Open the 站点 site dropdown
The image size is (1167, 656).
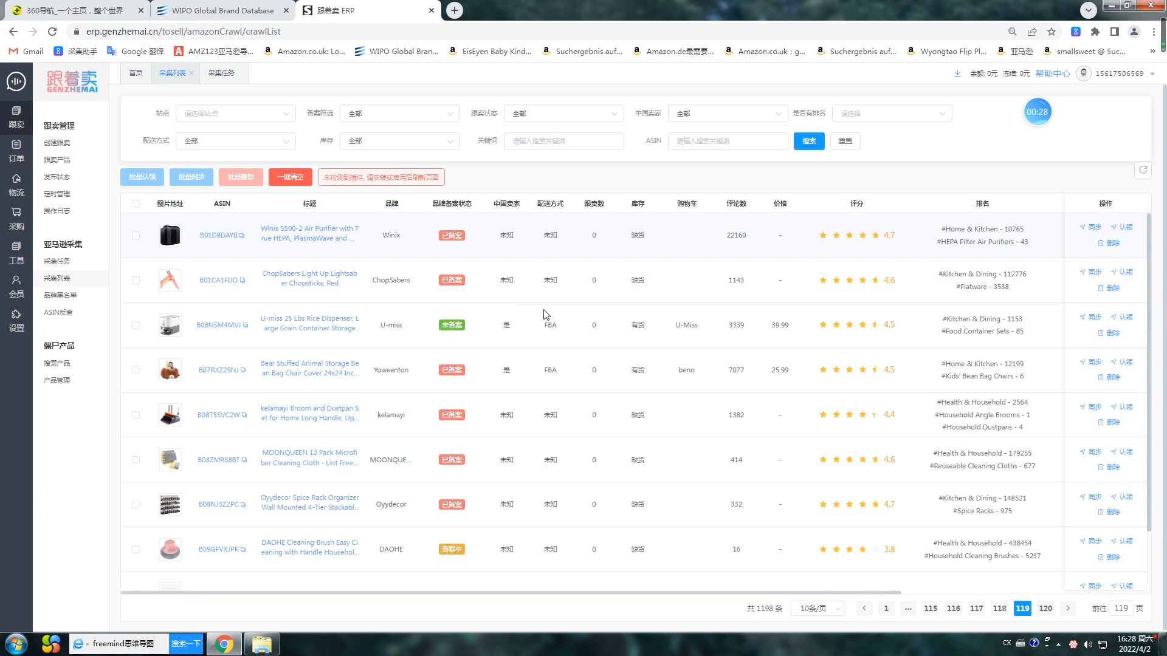click(236, 114)
